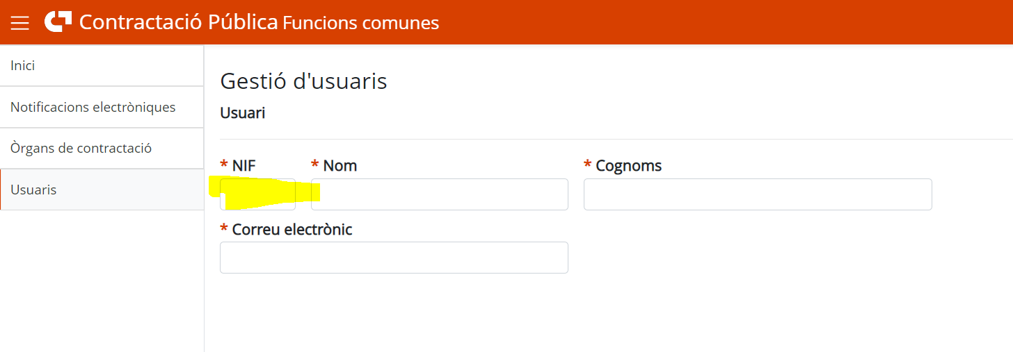Focus the NIF input field
The height and width of the screenshot is (352, 1013).
pos(257,194)
